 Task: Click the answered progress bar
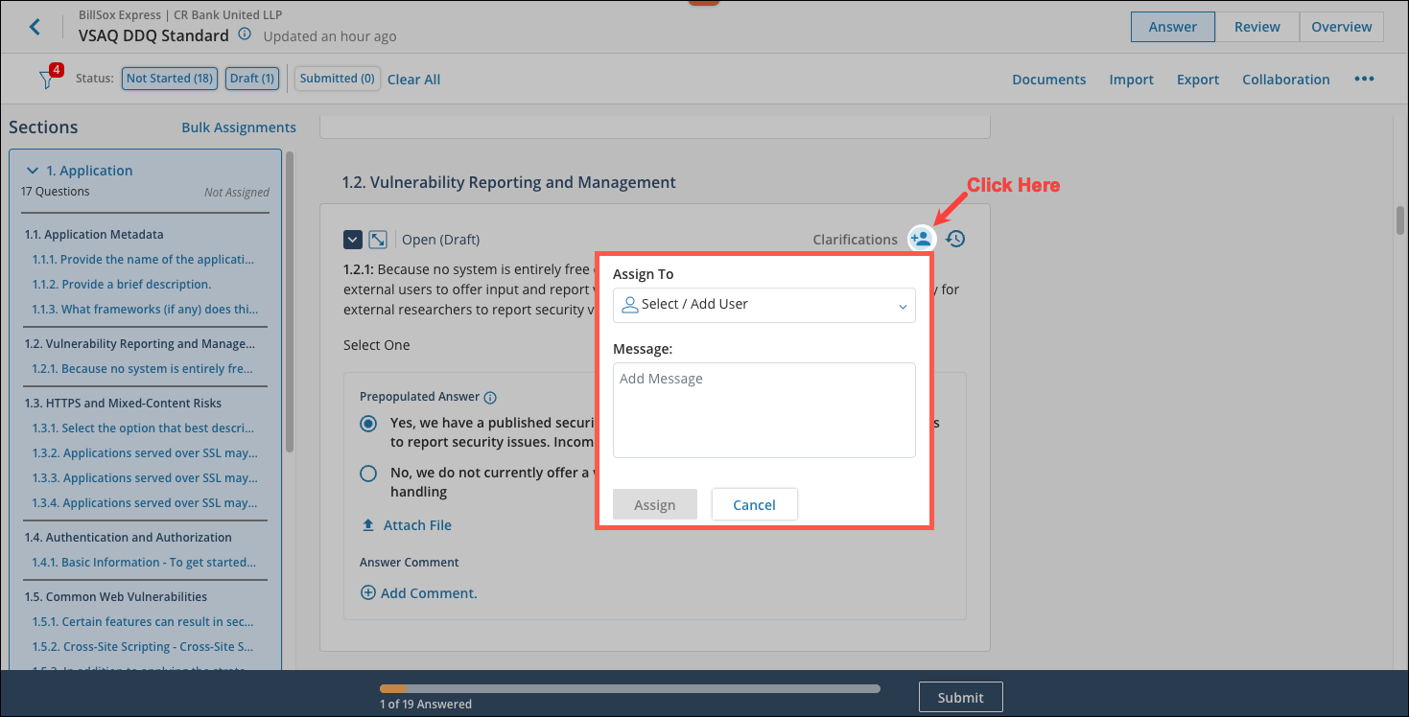pos(629,688)
